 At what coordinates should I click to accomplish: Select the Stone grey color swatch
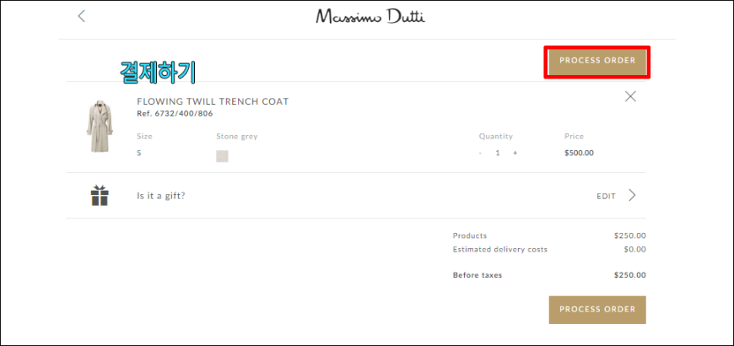[x=222, y=156]
